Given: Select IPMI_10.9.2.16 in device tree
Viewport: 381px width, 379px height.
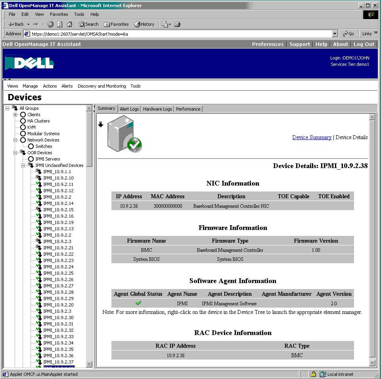Looking at the screenshot, I should click(x=58, y=216).
